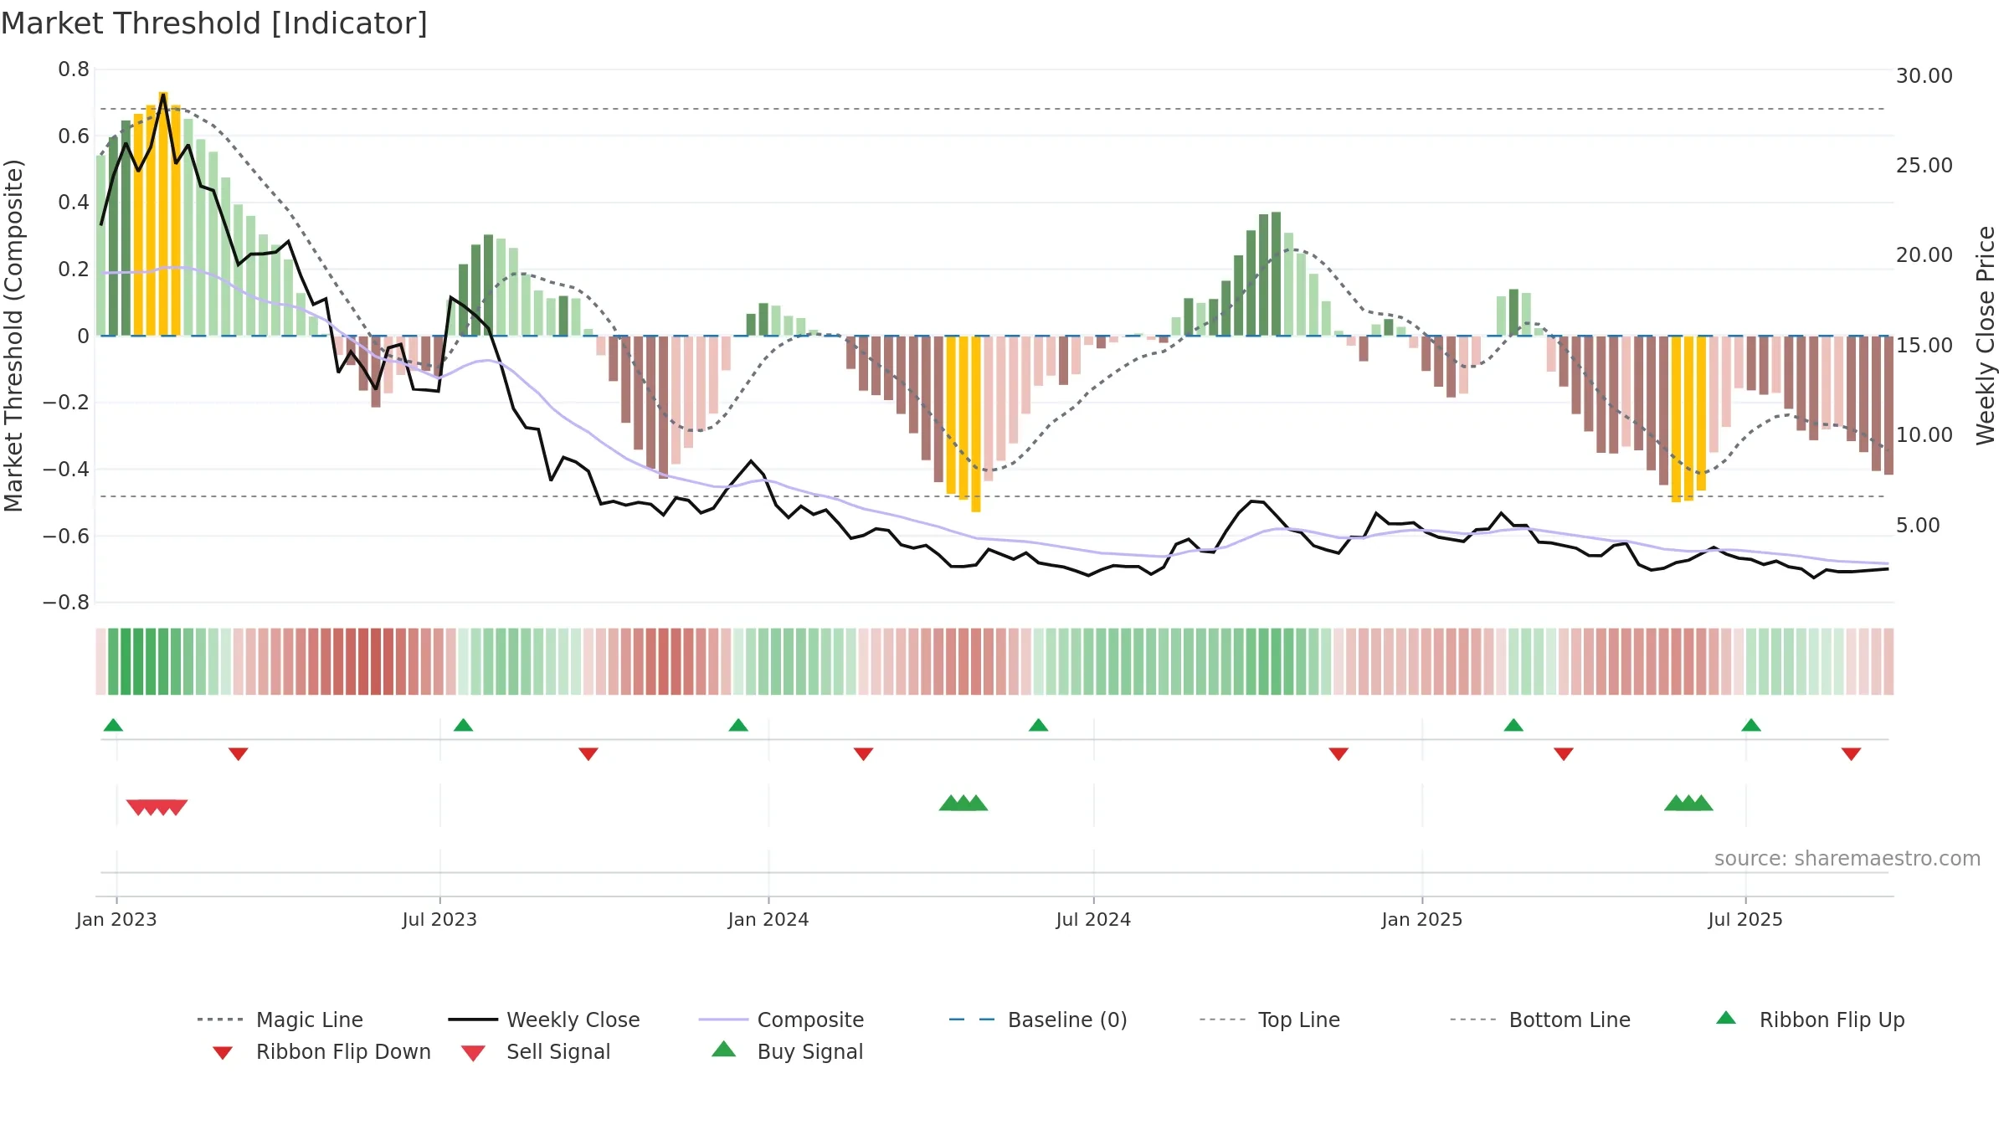Click the Ribbon Flip Up marker at Jan 2023
Image resolution: width=2009 pixels, height=1130 pixels.
[113, 725]
